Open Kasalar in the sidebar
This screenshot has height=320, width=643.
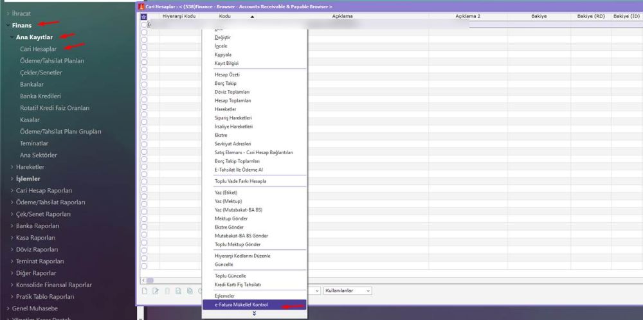click(30, 120)
